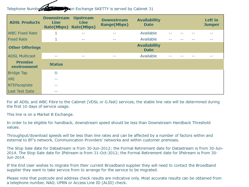Click the Left in Jumper dashes for ADSL Multicast
Viewport: 249px width, 187px height.
(x=211, y=56)
